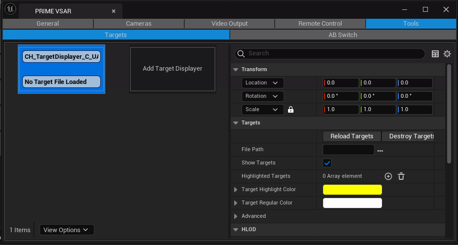Collapse the Targets section
458x245 pixels.
[x=236, y=123]
